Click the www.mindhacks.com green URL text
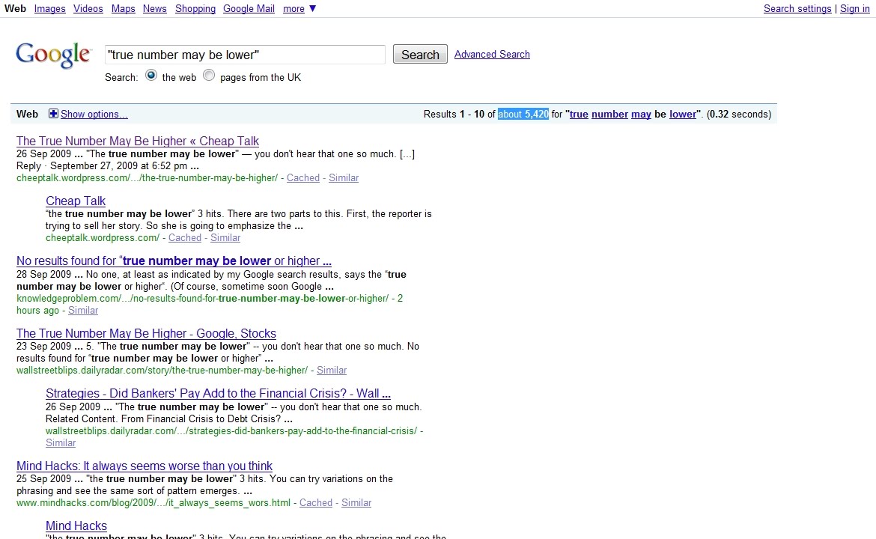The height and width of the screenshot is (539, 876). (x=153, y=503)
